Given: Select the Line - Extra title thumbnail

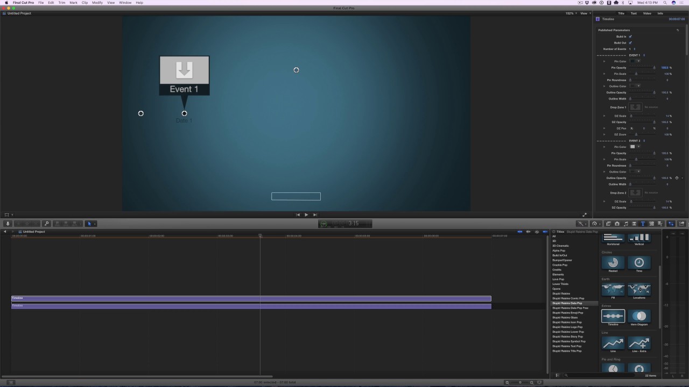Looking at the screenshot, I should pos(639,343).
